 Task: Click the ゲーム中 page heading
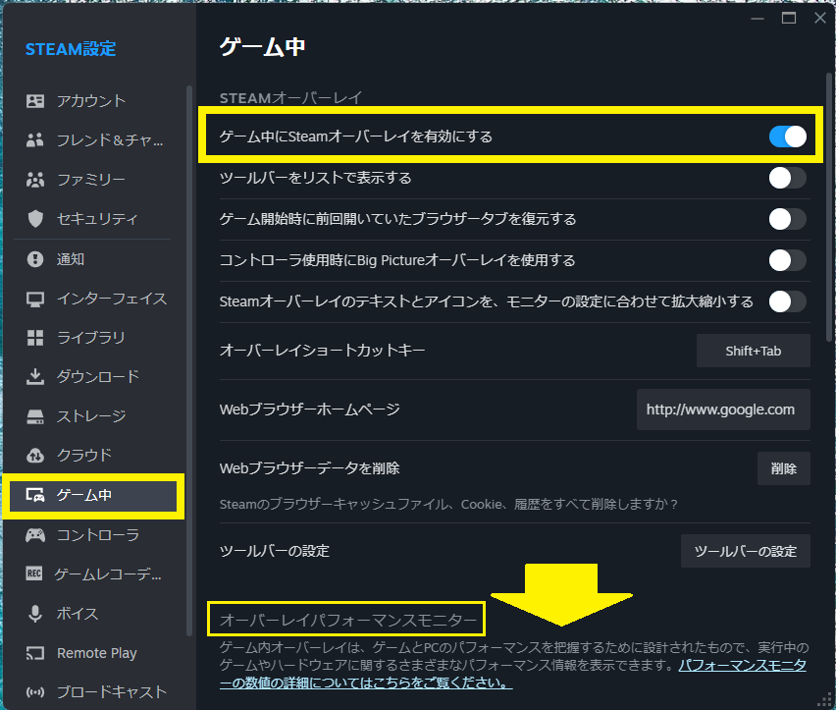coord(262,46)
